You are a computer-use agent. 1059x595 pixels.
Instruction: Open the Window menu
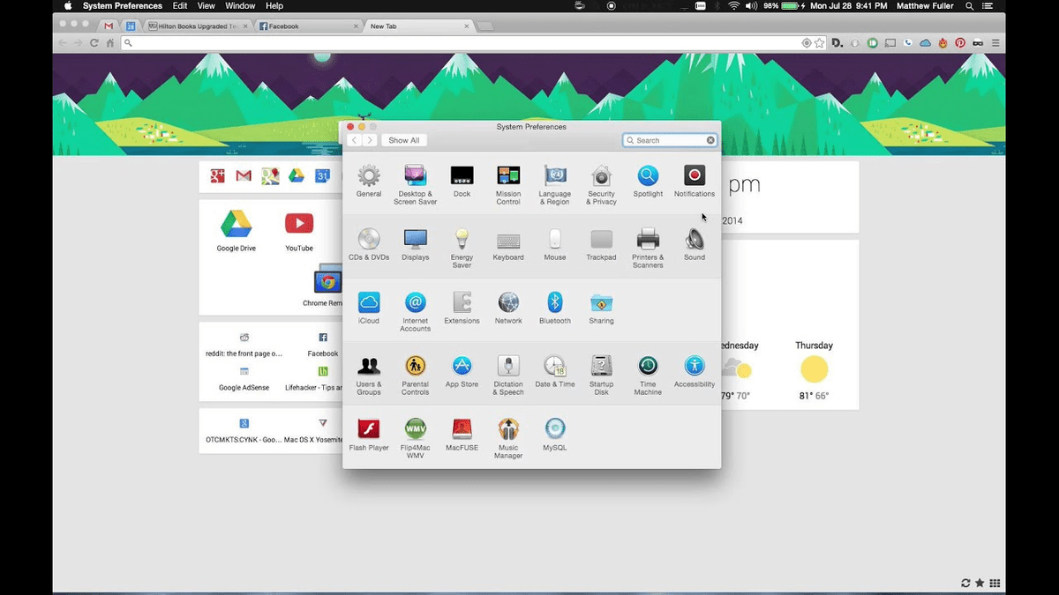240,6
